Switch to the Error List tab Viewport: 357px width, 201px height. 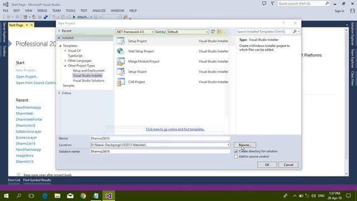[14, 180]
